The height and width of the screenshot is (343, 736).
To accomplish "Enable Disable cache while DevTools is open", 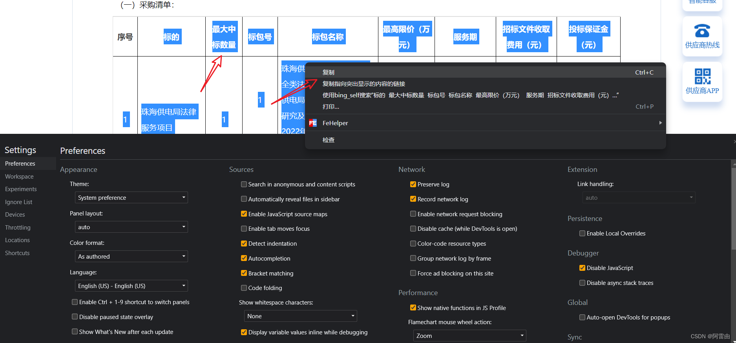I will (x=413, y=228).
